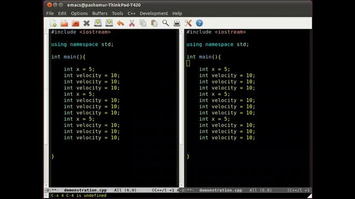355x199 pixels.
Task: Open the C++ menu
Action: tap(131, 13)
